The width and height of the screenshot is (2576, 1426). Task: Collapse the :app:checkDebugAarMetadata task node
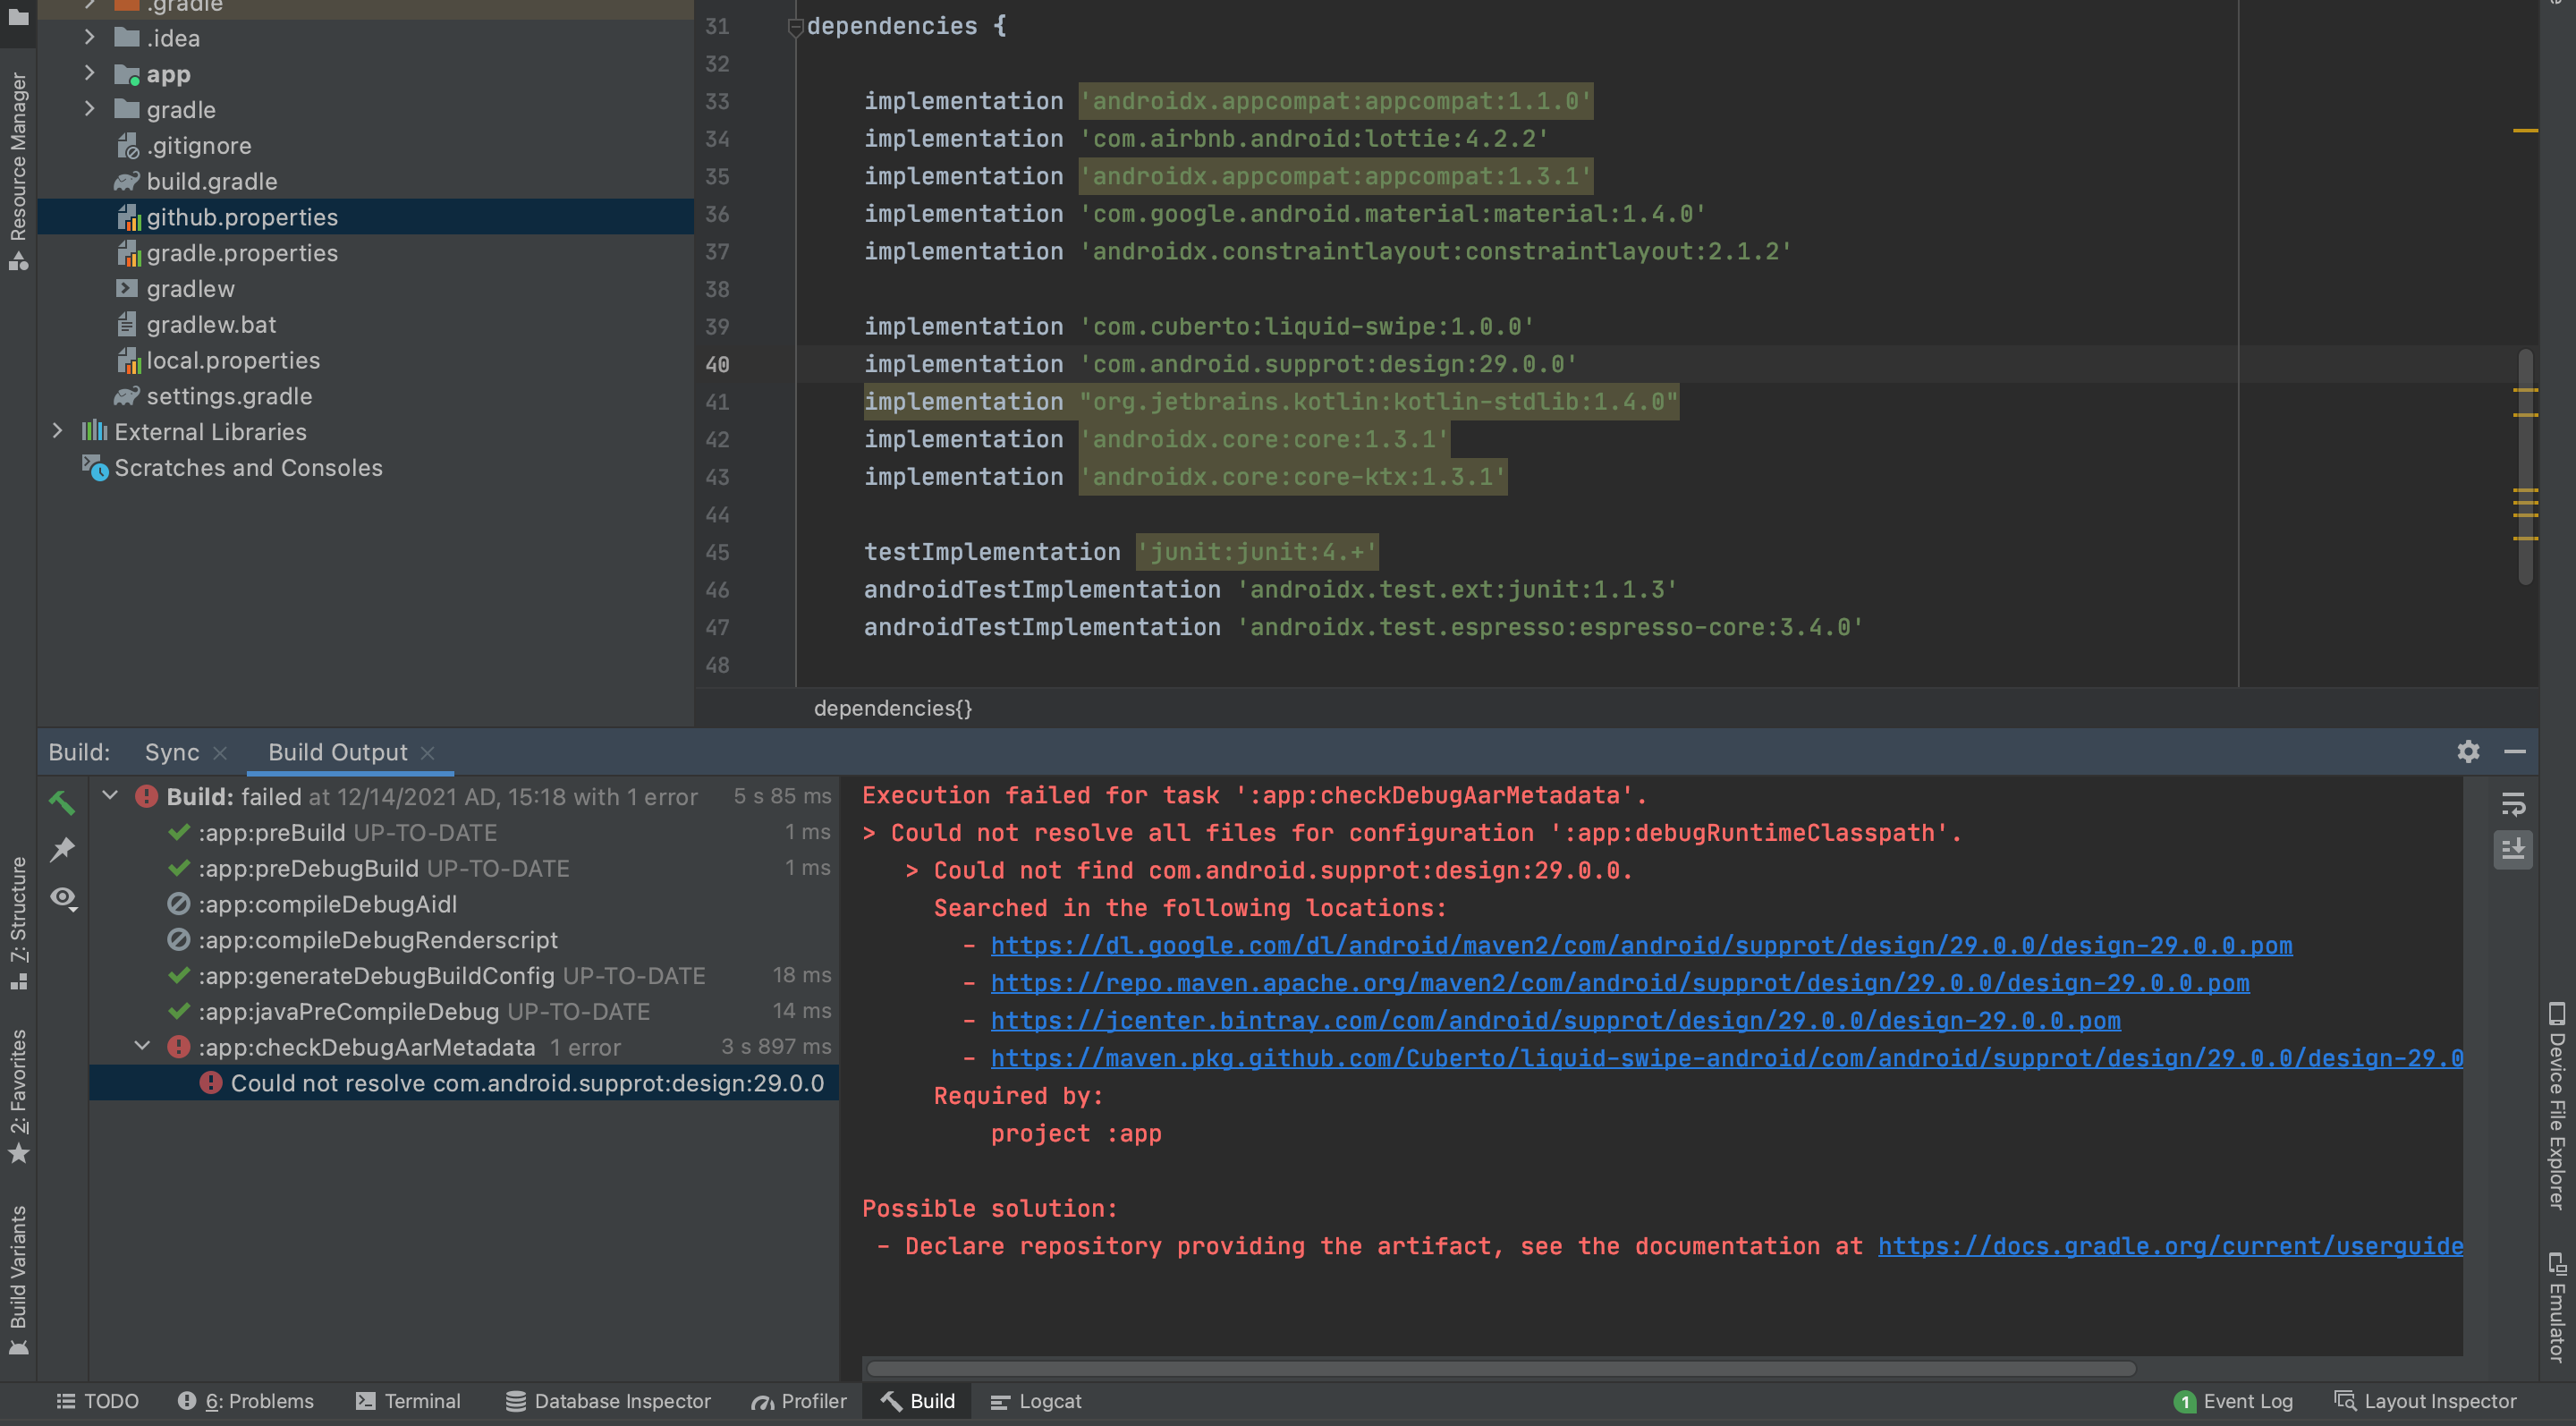142,1046
